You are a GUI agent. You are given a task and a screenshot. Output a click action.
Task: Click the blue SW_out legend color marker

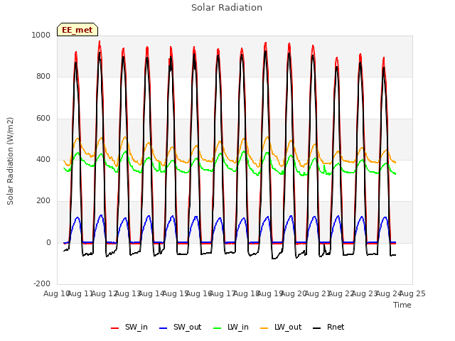164,328
